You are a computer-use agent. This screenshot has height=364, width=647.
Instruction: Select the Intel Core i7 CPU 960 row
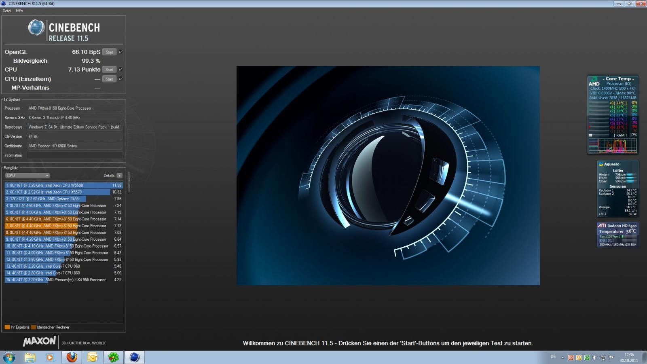pyautogui.click(x=63, y=266)
